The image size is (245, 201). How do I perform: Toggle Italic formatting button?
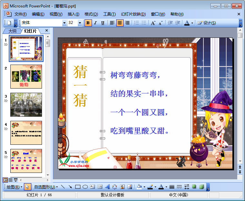coord(95,23)
